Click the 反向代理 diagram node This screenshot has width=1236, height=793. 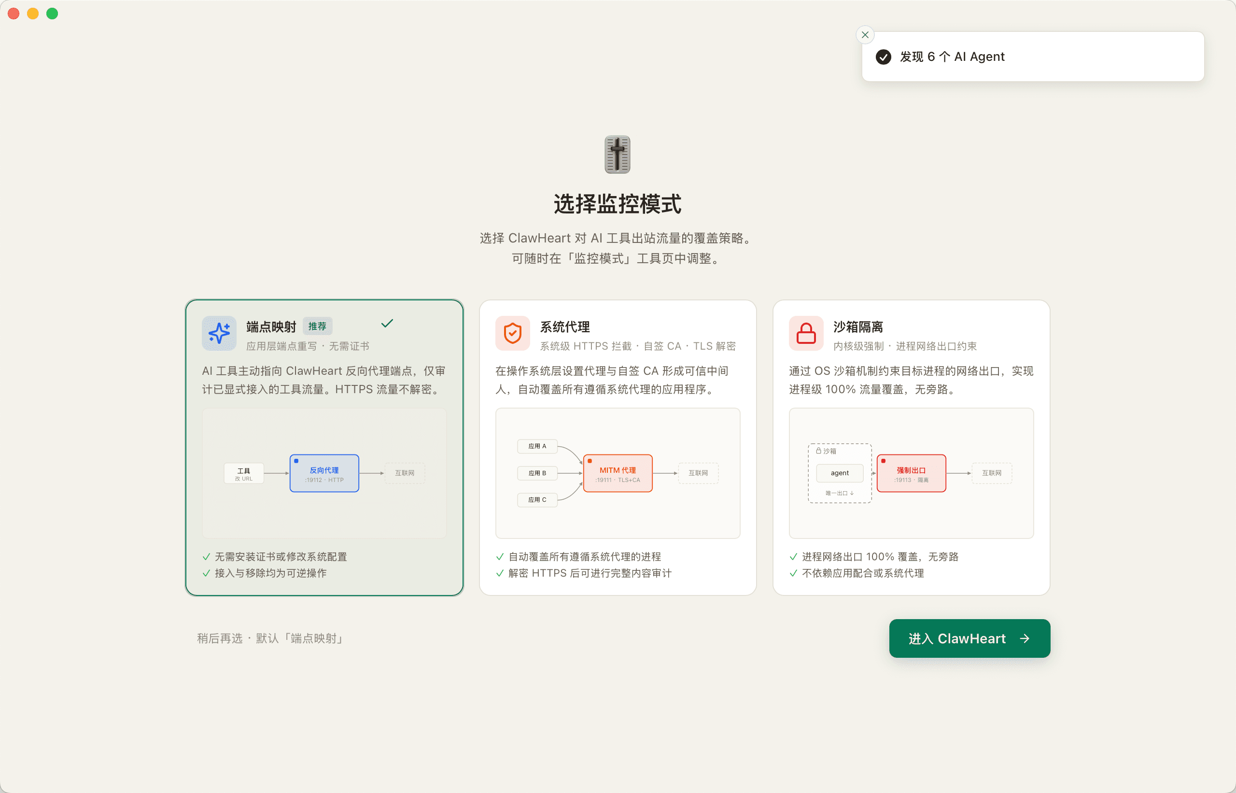[324, 473]
